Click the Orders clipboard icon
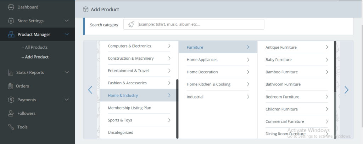This screenshot has height=144, width=363. [x=10, y=86]
